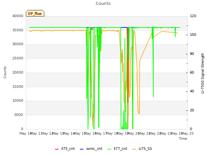Click the May 13 x-axis date label
This screenshot has width=207, height=155.
click(x=58, y=133)
